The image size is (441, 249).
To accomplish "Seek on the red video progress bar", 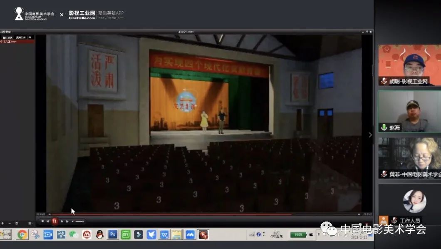I will 166,214.
